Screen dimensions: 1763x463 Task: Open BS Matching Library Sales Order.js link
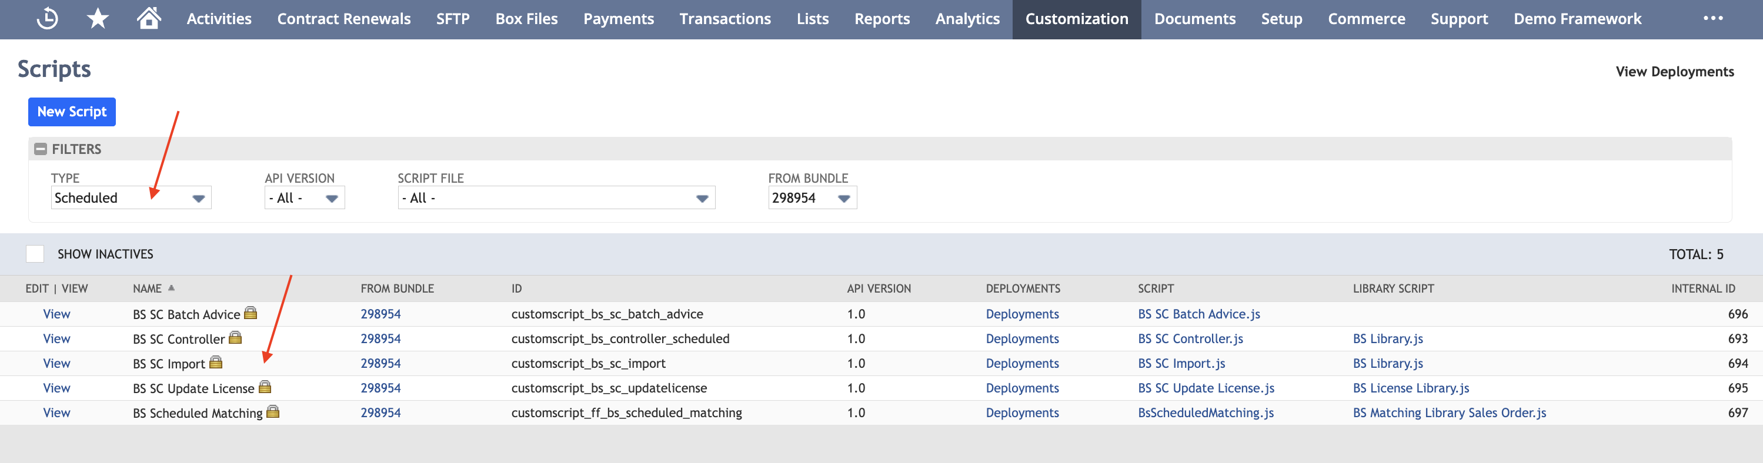click(x=1449, y=412)
